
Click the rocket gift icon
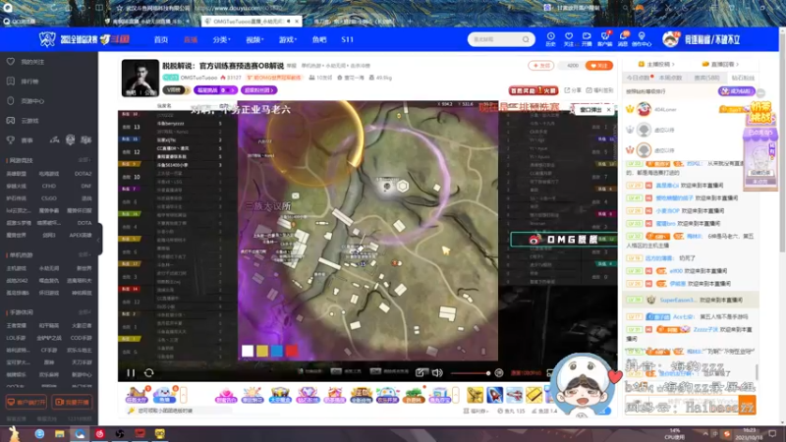tap(495, 395)
